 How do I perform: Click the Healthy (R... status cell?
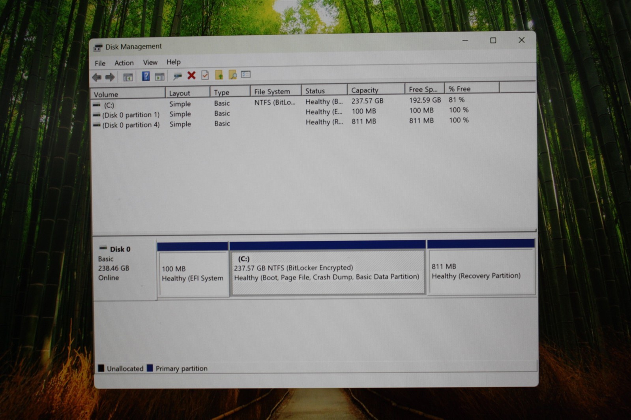(x=324, y=122)
